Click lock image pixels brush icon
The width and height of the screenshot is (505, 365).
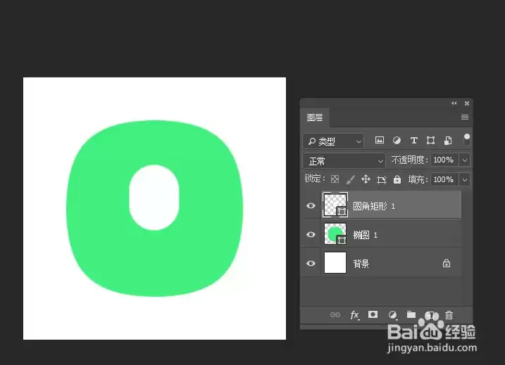pyautogui.click(x=351, y=179)
